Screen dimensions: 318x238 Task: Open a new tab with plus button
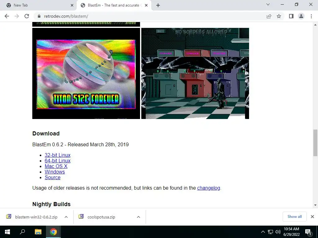click(x=158, y=5)
